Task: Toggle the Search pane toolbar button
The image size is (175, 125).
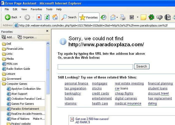Action: tap(69, 17)
